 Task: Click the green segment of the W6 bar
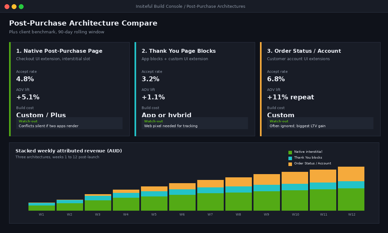[x=182, y=203]
